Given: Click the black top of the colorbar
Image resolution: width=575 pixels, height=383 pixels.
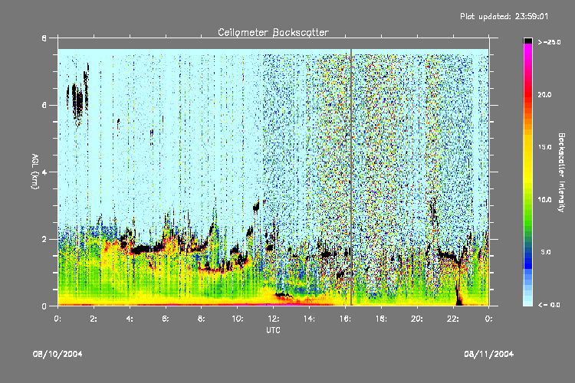Looking at the screenshot, I should (x=527, y=41).
